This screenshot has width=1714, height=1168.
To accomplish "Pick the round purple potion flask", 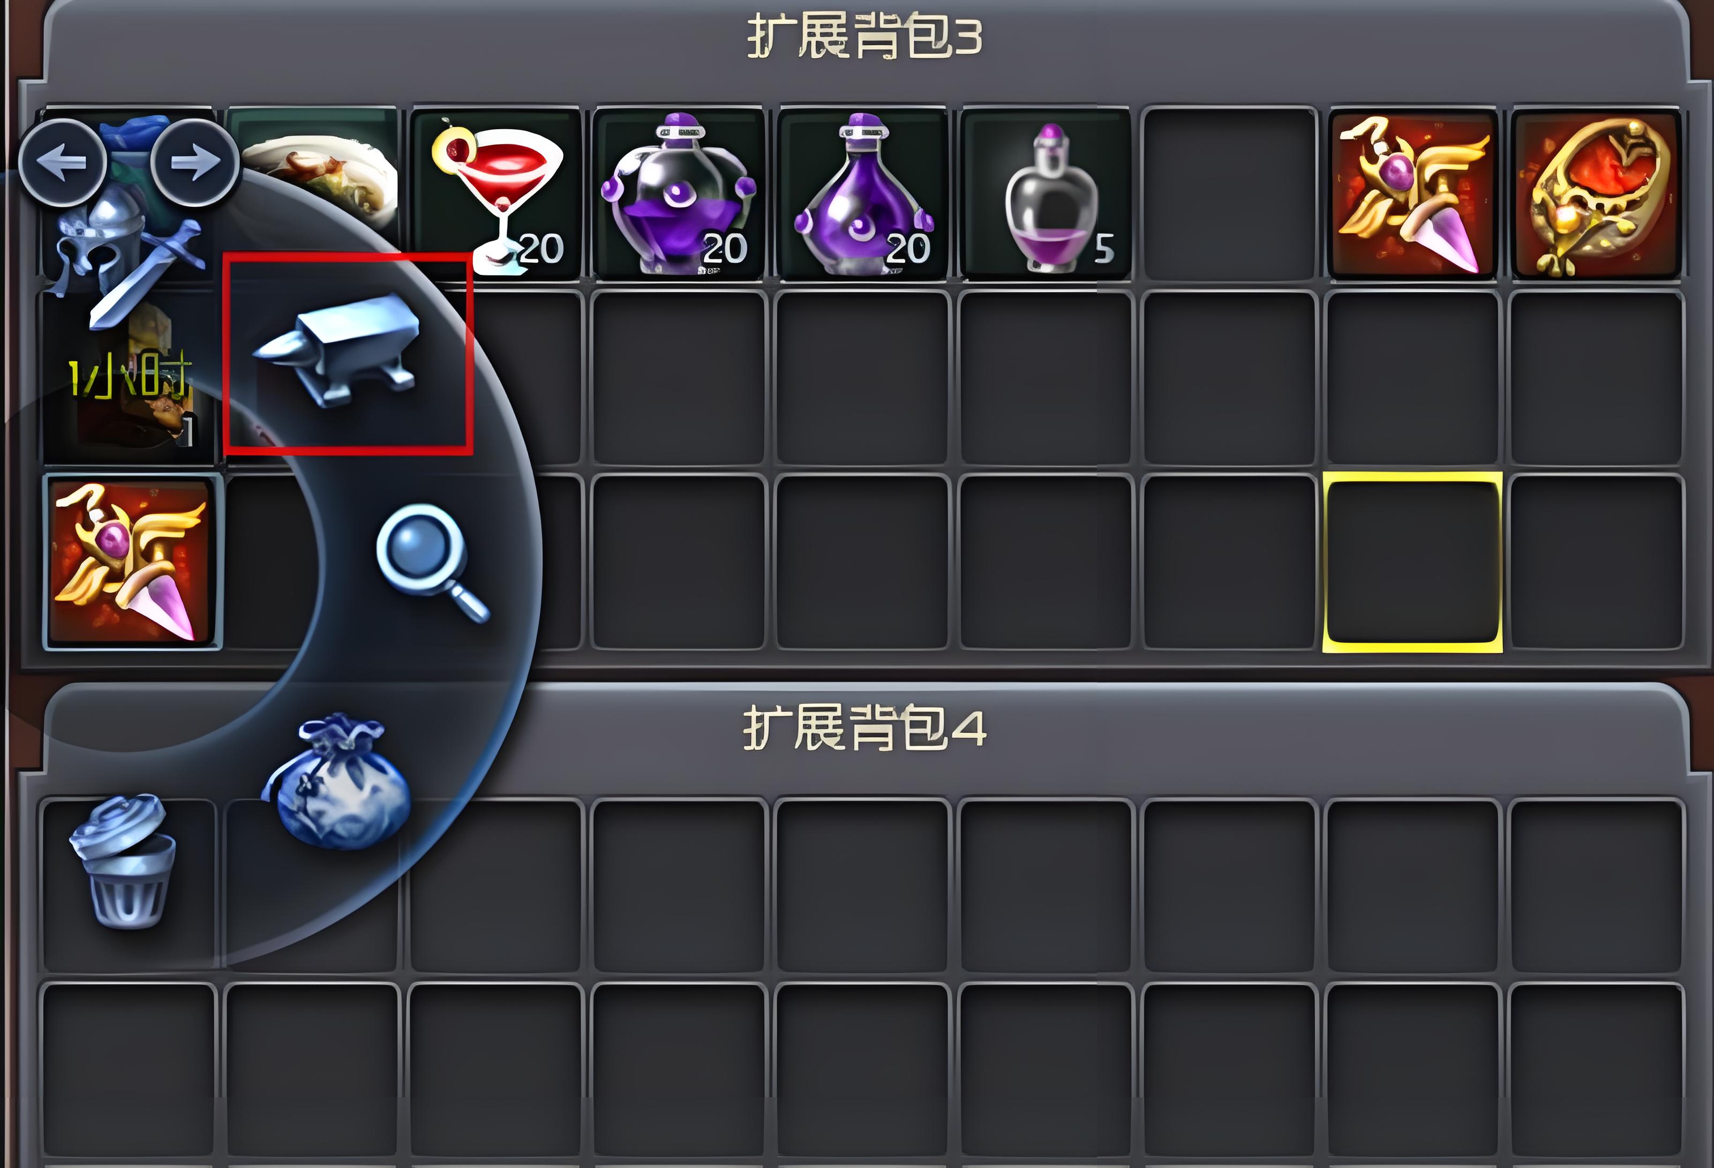I will pyautogui.click(x=679, y=193).
